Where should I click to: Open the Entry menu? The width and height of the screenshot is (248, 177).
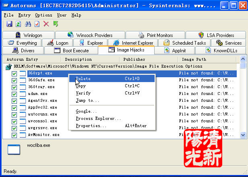[24, 15]
